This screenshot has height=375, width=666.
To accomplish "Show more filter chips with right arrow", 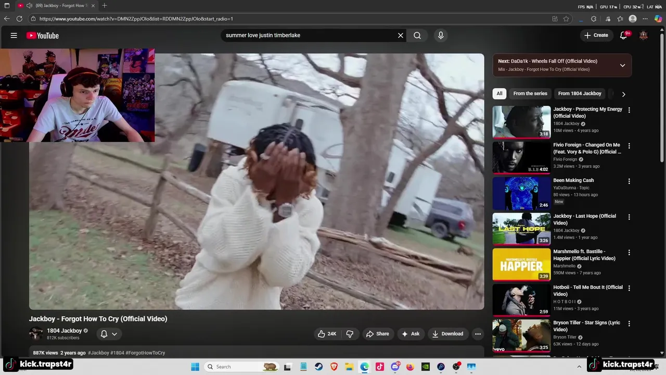I will pos(623,94).
